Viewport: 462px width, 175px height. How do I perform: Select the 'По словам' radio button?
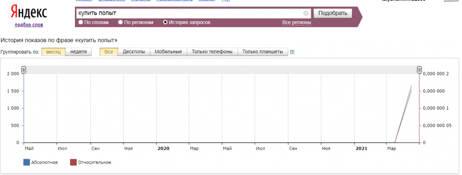(80, 23)
